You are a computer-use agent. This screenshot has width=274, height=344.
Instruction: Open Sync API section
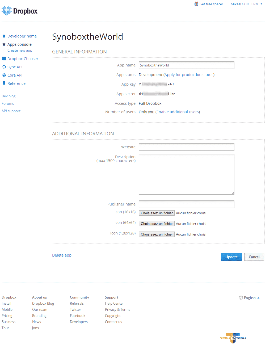(15, 67)
